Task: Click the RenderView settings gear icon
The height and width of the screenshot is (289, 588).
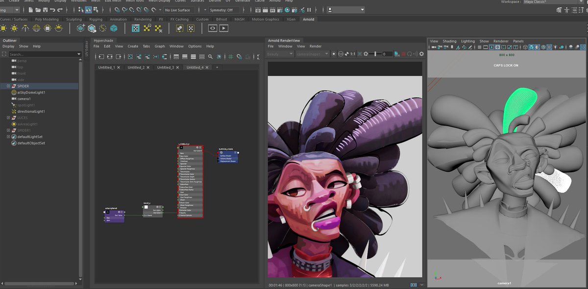Action: [x=422, y=54]
